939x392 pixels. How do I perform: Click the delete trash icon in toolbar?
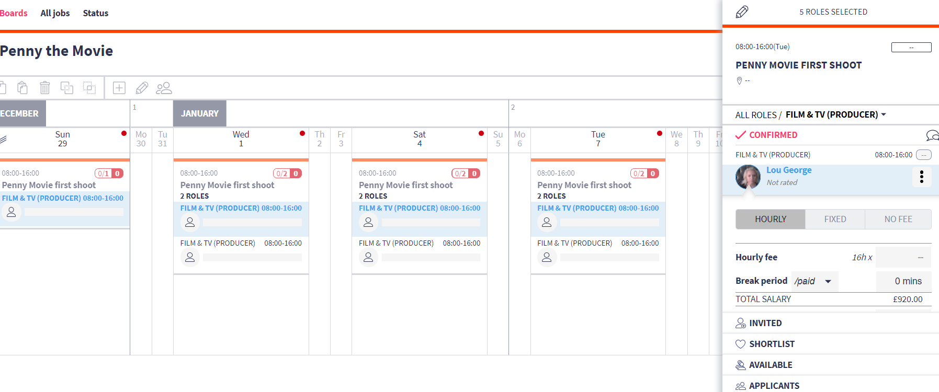[x=45, y=88]
